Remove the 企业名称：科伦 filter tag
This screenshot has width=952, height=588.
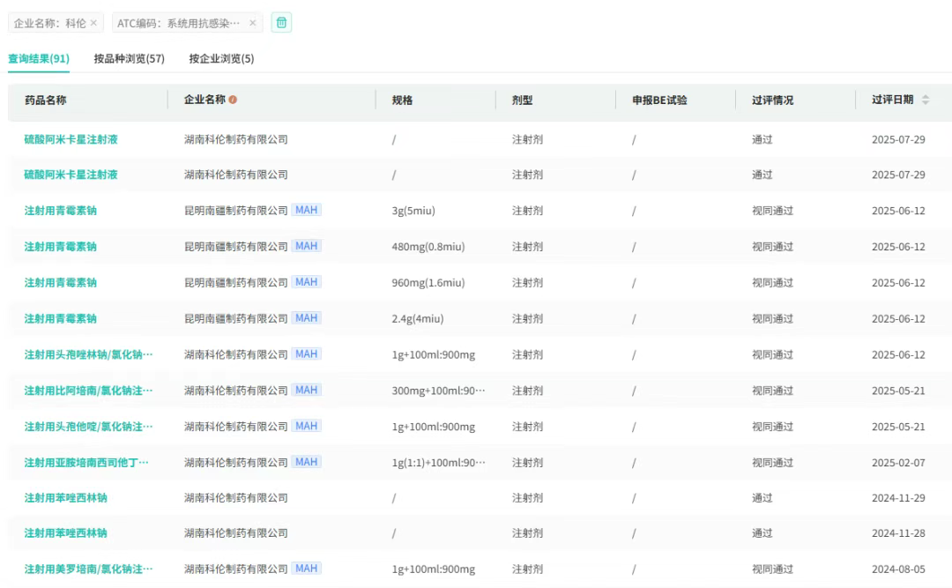[93, 23]
